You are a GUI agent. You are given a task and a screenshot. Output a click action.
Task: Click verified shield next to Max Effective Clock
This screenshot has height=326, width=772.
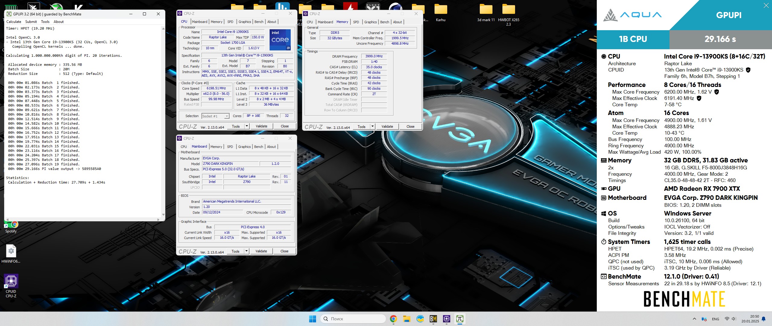pos(699,98)
